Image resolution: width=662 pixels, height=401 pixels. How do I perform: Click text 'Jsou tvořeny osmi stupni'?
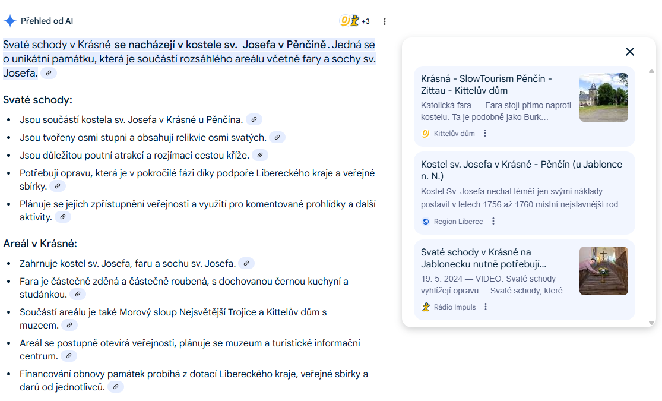pos(71,138)
